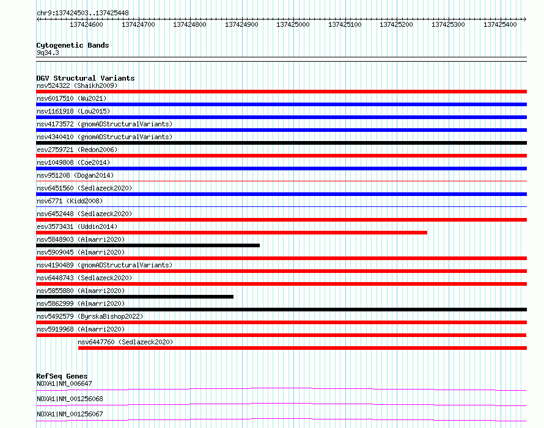Click the black bar under nsv4340410

click(281, 143)
